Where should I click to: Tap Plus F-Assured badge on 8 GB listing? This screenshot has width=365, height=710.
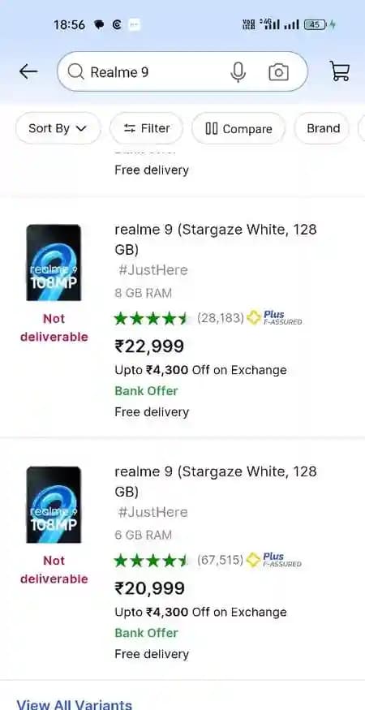[274, 318]
